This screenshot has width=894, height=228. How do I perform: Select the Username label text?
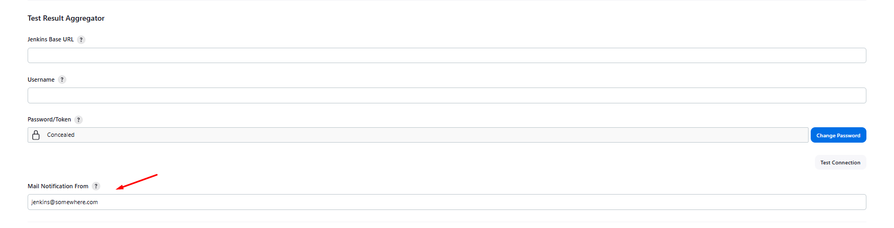(41, 80)
